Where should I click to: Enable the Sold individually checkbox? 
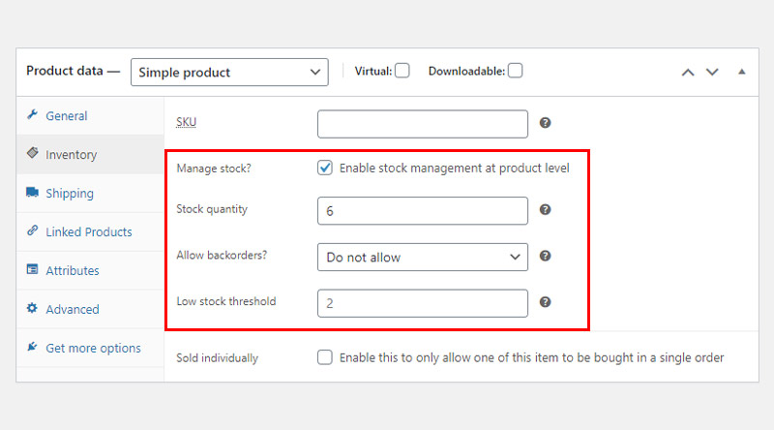[x=325, y=356]
